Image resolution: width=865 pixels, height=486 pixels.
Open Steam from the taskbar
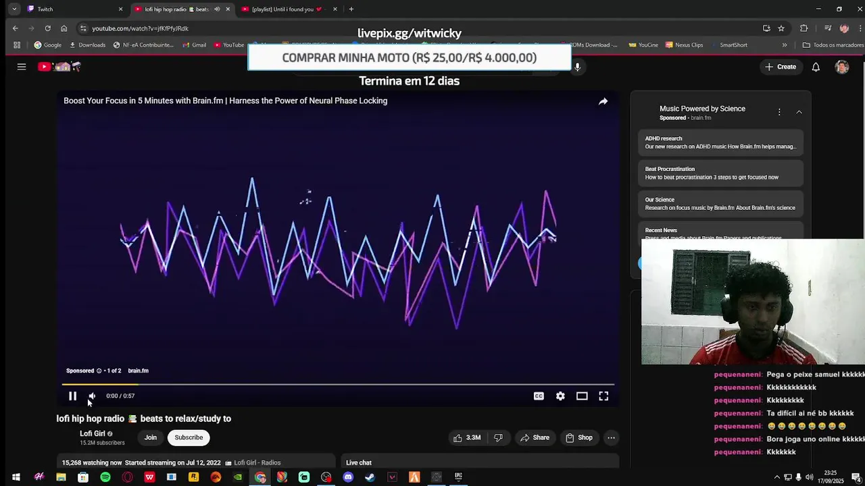[x=370, y=477]
